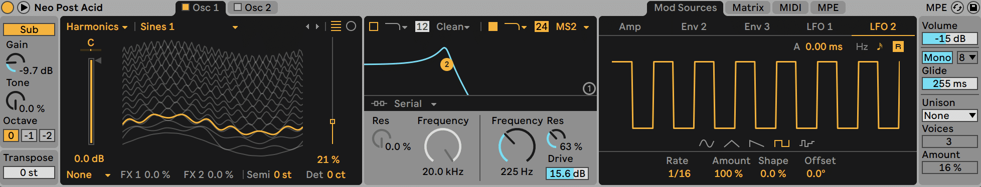Select triangle LFO waveform
This screenshot has width=981, height=187.
coord(731,143)
